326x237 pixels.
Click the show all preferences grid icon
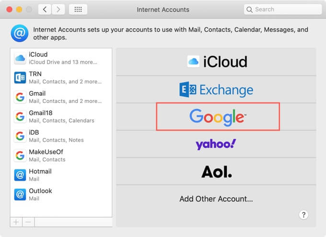coord(78,9)
